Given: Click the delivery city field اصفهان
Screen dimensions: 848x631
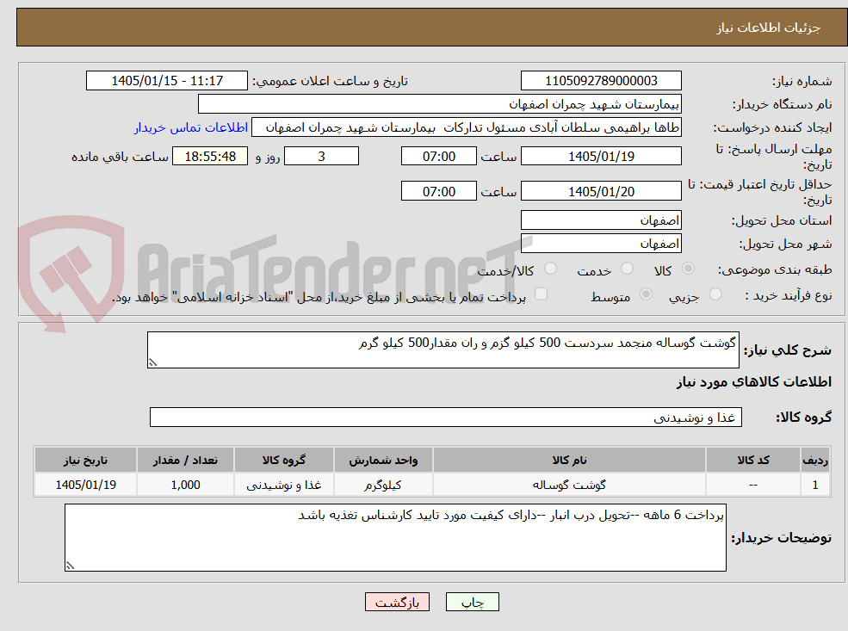Looking at the screenshot, I should pyautogui.click(x=601, y=244).
